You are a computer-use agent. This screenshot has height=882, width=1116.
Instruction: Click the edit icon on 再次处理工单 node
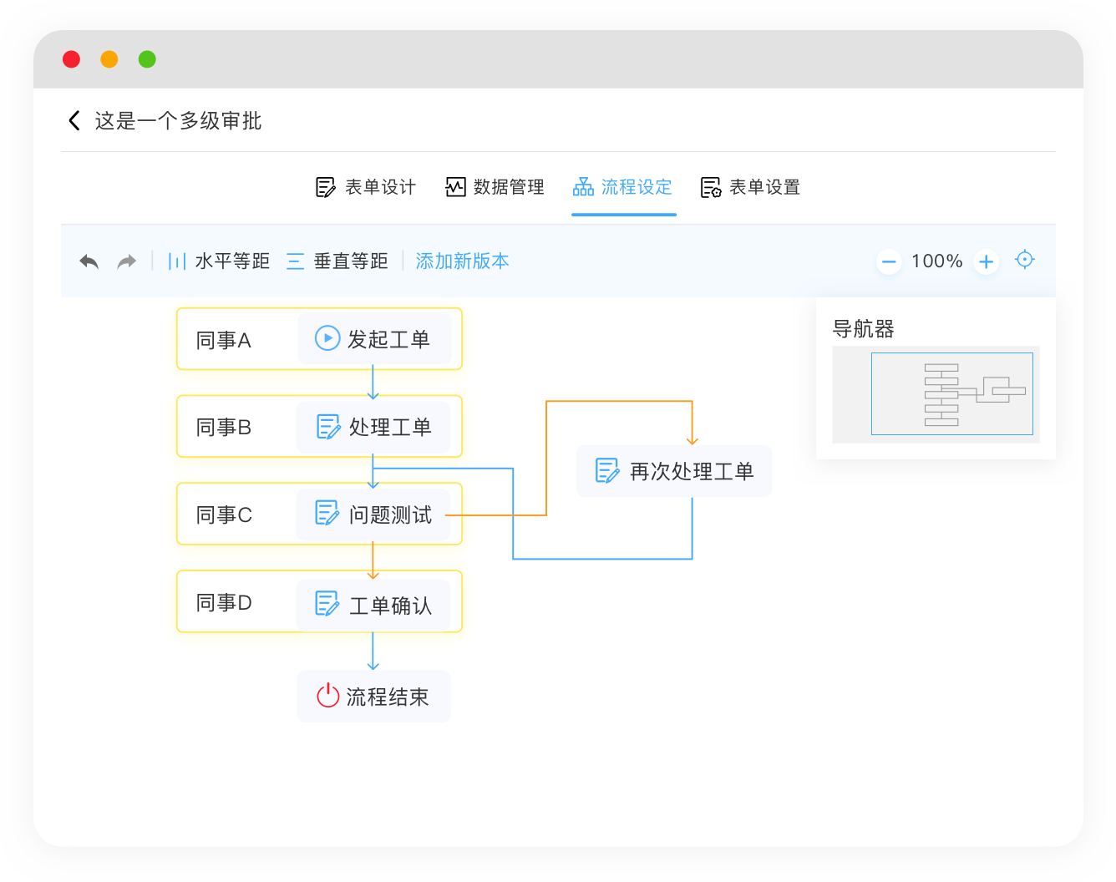point(606,470)
